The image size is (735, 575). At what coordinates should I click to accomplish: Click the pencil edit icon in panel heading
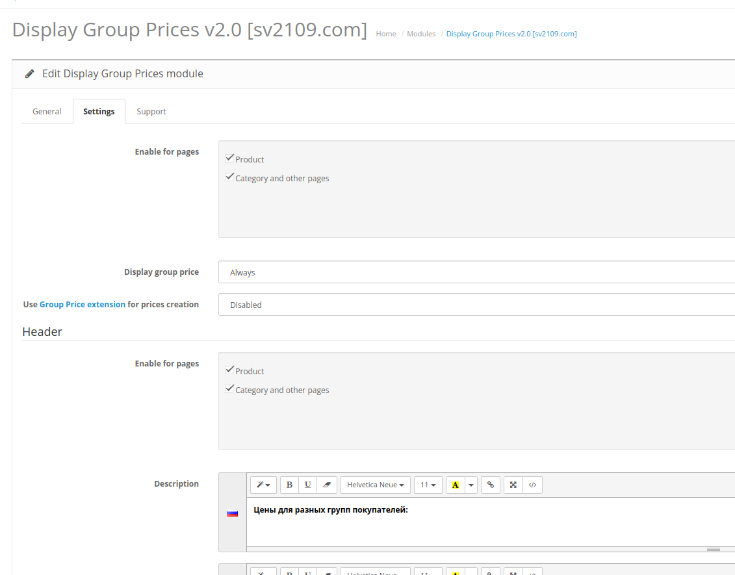pos(29,73)
